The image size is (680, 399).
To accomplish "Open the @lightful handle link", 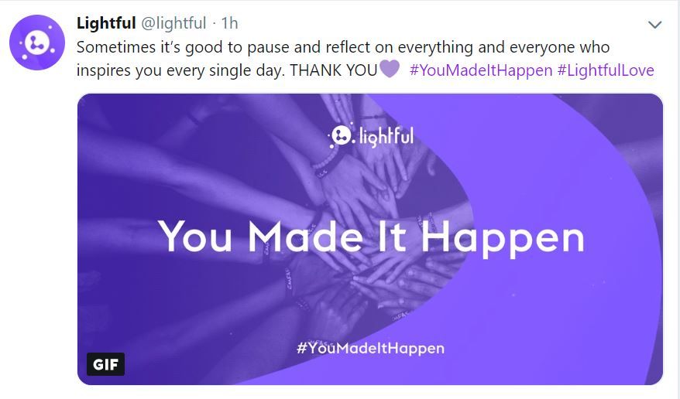I will pyautogui.click(x=174, y=23).
